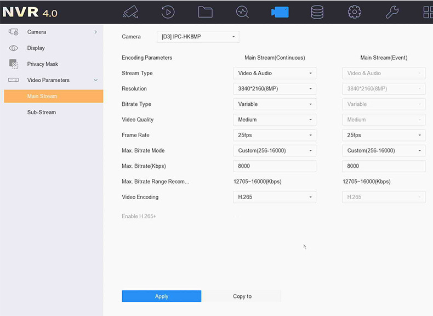The image size is (433, 316).
Task: Open the Storage database icon
Action: [x=317, y=12]
